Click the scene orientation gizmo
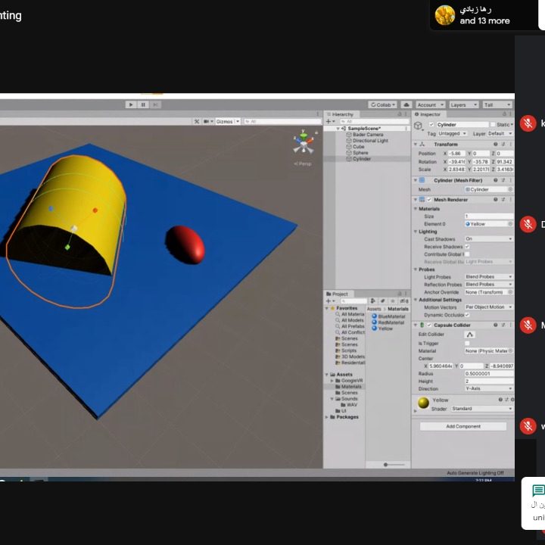Viewport: 545px width, 545px height. click(x=304, y=143)
